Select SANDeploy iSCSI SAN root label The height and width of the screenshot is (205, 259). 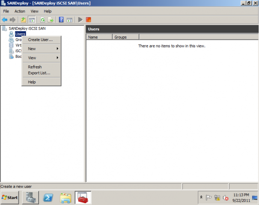click(x=27, y=28)
